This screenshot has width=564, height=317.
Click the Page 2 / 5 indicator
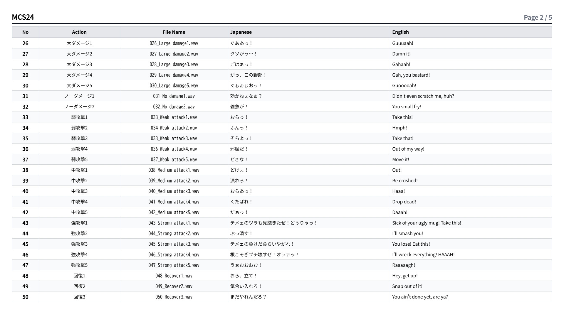coord(538,17)
